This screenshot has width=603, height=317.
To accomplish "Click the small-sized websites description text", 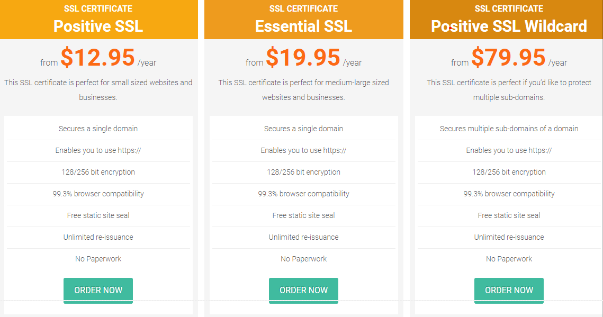I will (98, 90).
